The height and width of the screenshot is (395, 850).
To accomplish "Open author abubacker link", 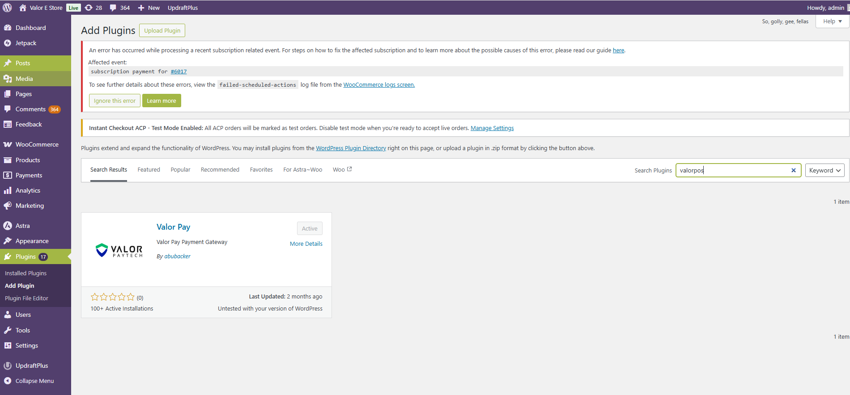I will pyautogui.click(x=177, y=256).
